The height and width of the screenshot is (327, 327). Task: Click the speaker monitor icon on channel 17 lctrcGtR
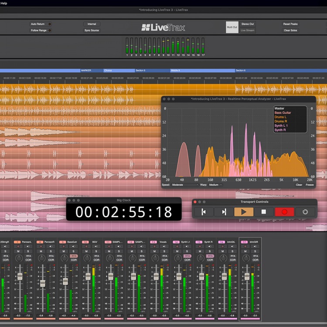(255, 246)
